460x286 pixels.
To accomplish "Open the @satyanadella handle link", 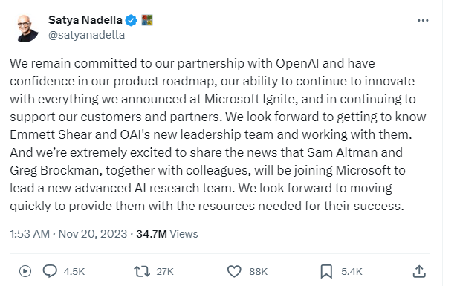I will [x=86, y=35].
